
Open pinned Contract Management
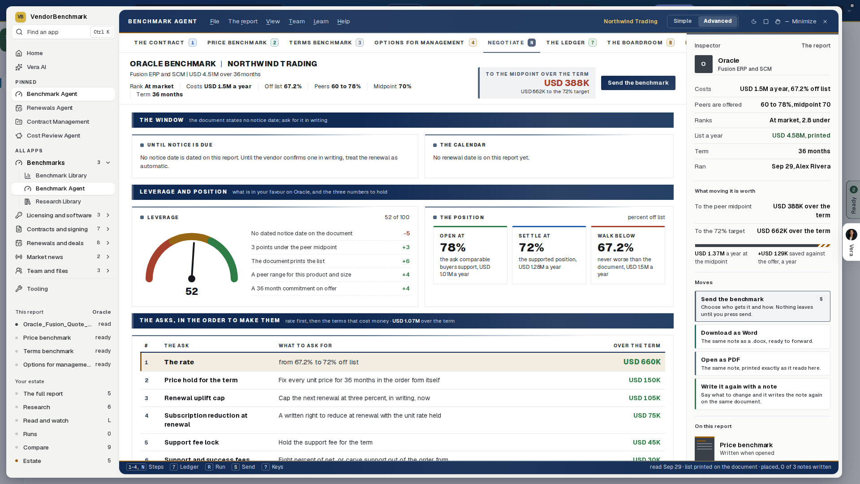coord(63,121)
